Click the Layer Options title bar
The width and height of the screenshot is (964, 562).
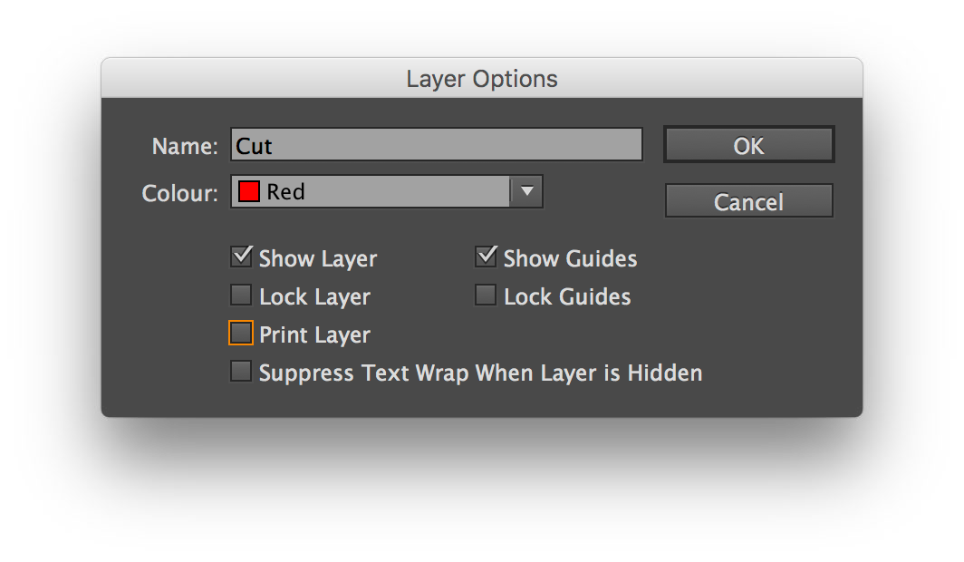point(481,79)
